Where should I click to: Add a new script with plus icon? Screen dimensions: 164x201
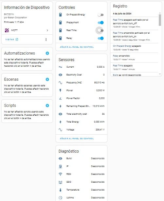click(x=47, y=106)
